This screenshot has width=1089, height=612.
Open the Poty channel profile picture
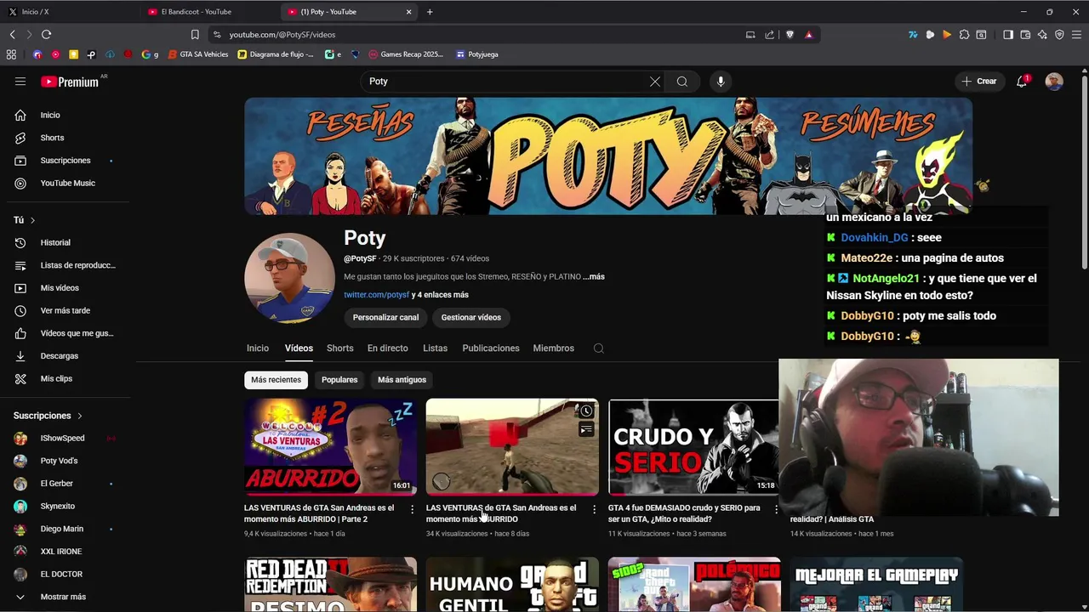pyautogui.click(x=290, y=278)
